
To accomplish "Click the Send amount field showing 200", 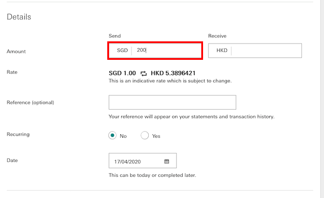I will 155,51.
